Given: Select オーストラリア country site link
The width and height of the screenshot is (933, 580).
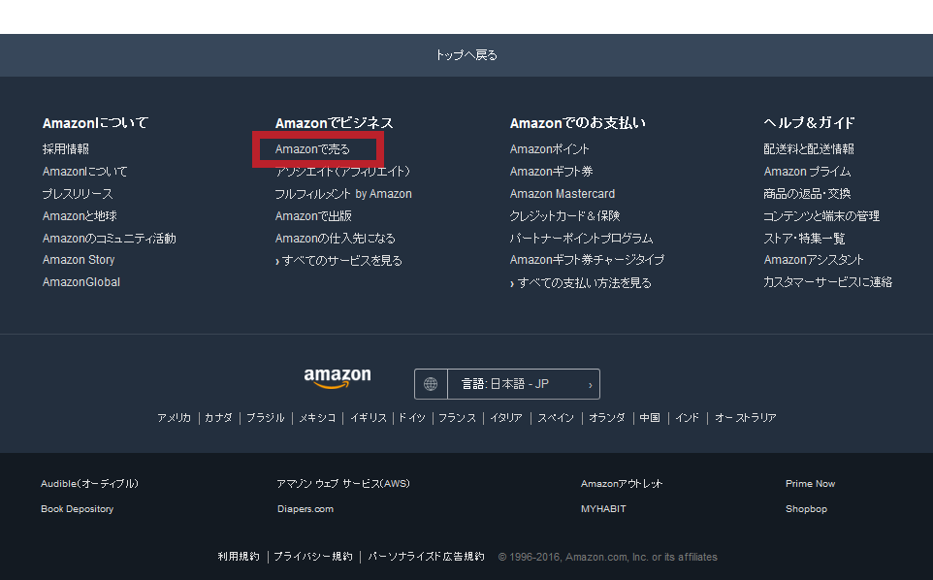Looking at the screenshot, I should 746,418.
